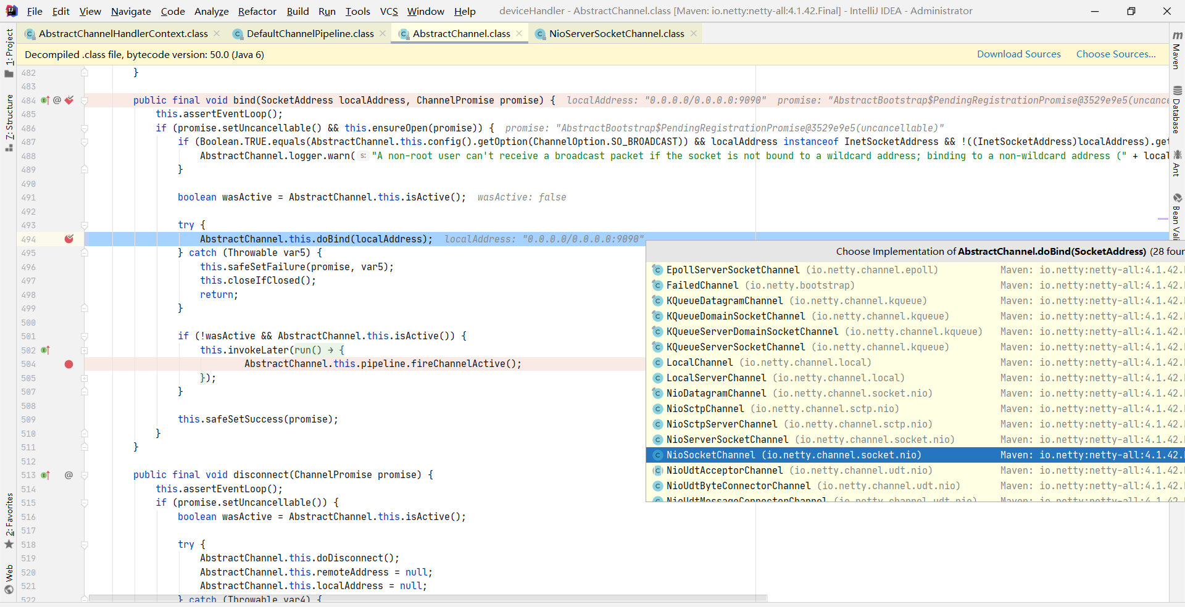Select NioServerSocketChannel in the implementation list
1185x607 pixels.
coord(915,439)
